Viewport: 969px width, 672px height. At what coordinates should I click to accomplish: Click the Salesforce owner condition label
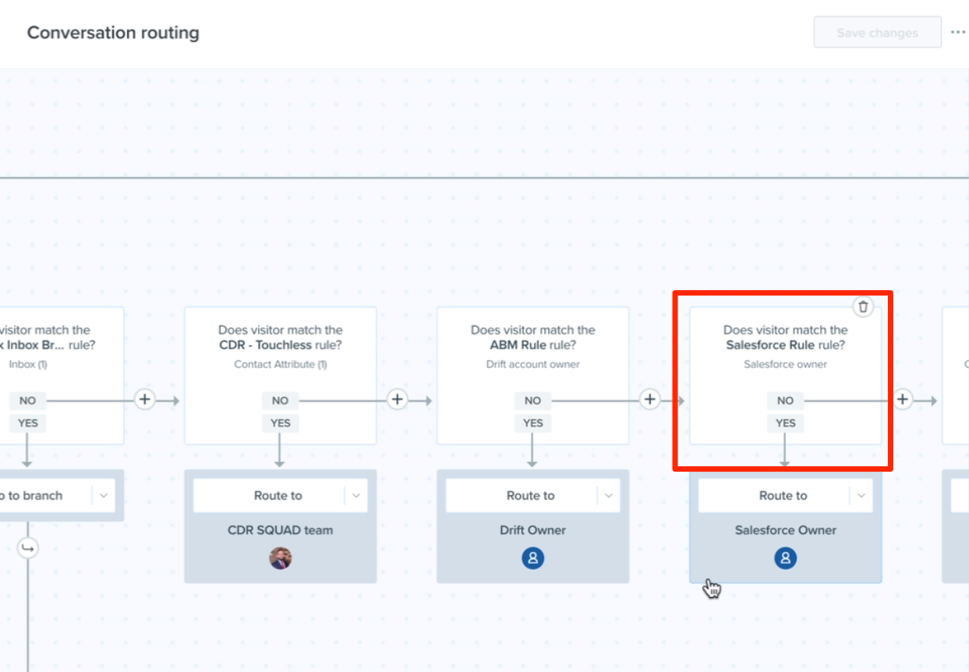(785, 364)
